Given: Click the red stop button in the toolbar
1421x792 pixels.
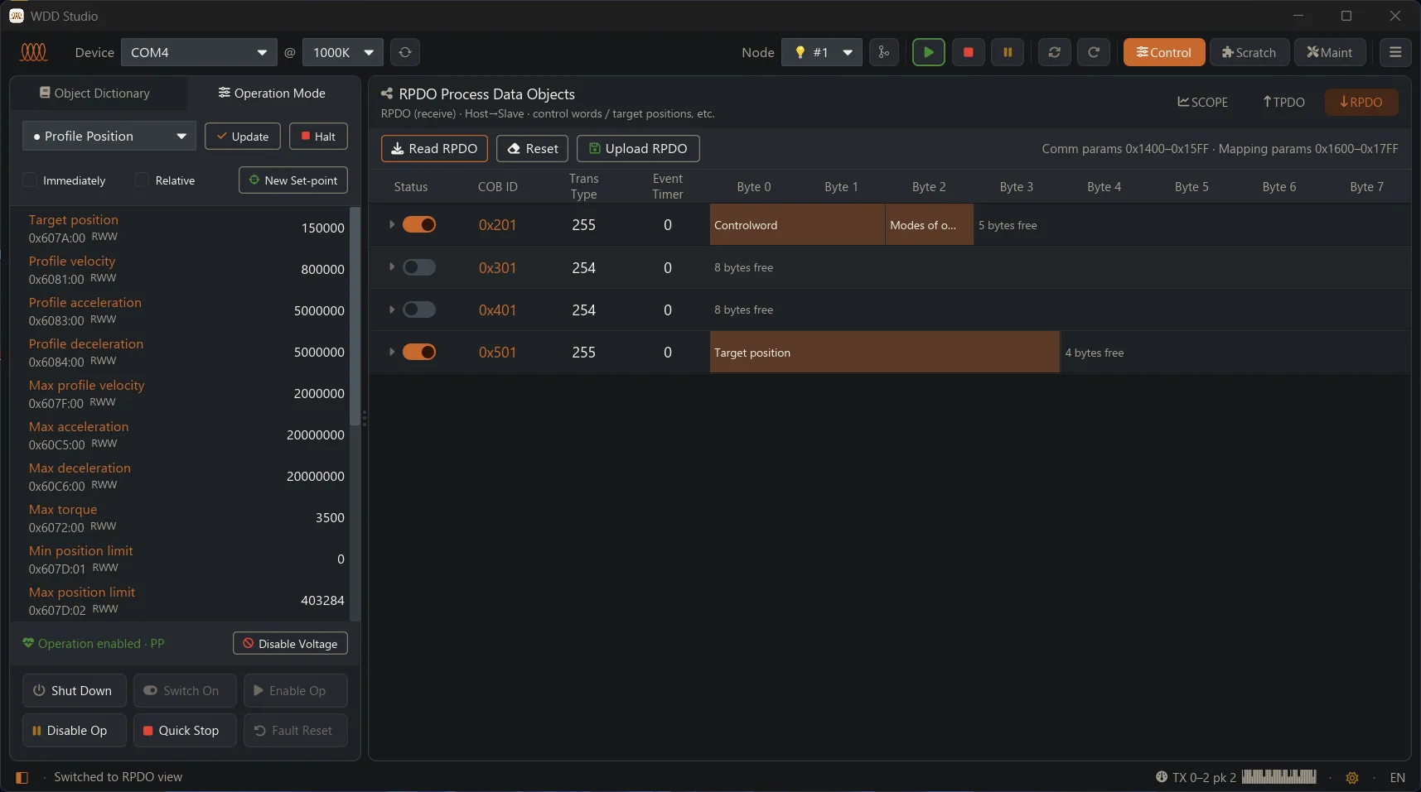Looking at the screenshot, I should pyautogui.click(x=968, y=52).
